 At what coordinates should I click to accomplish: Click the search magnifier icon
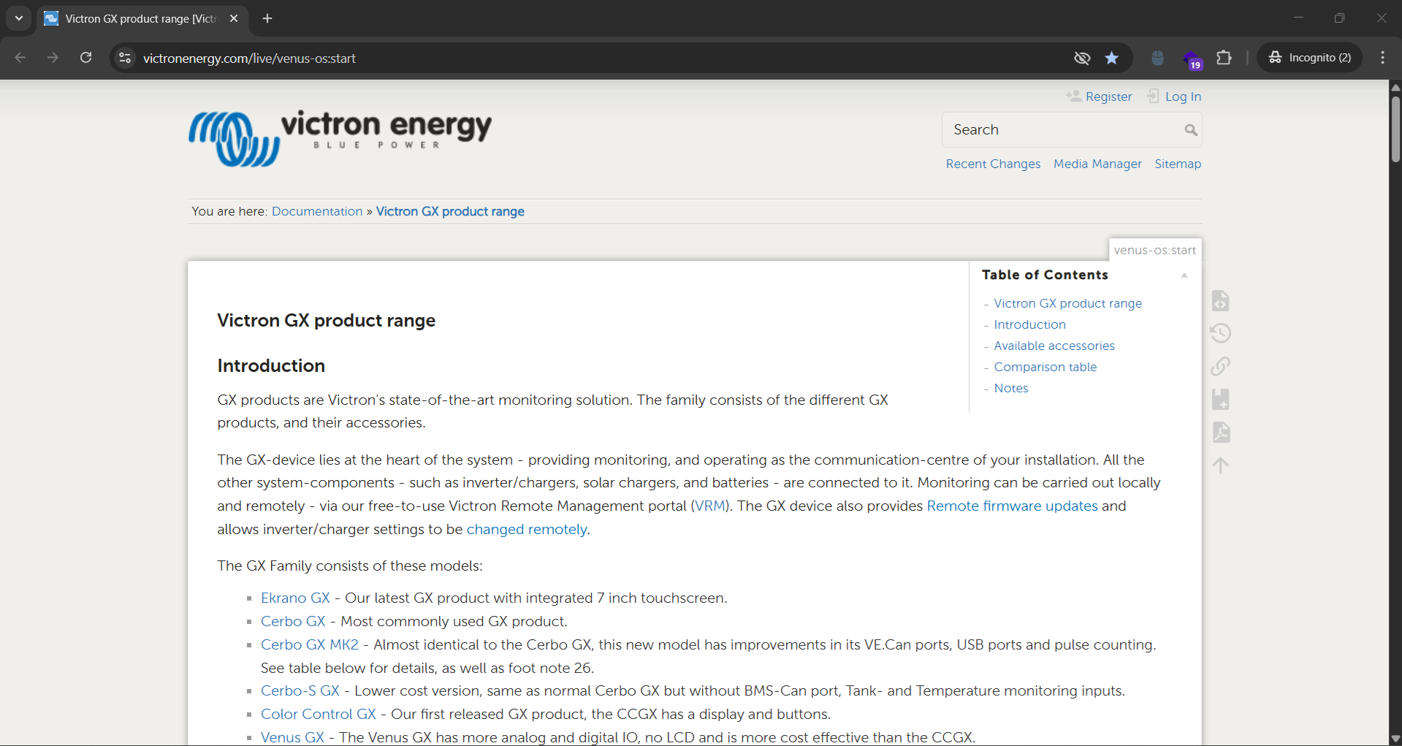(x=1190, y=129)
